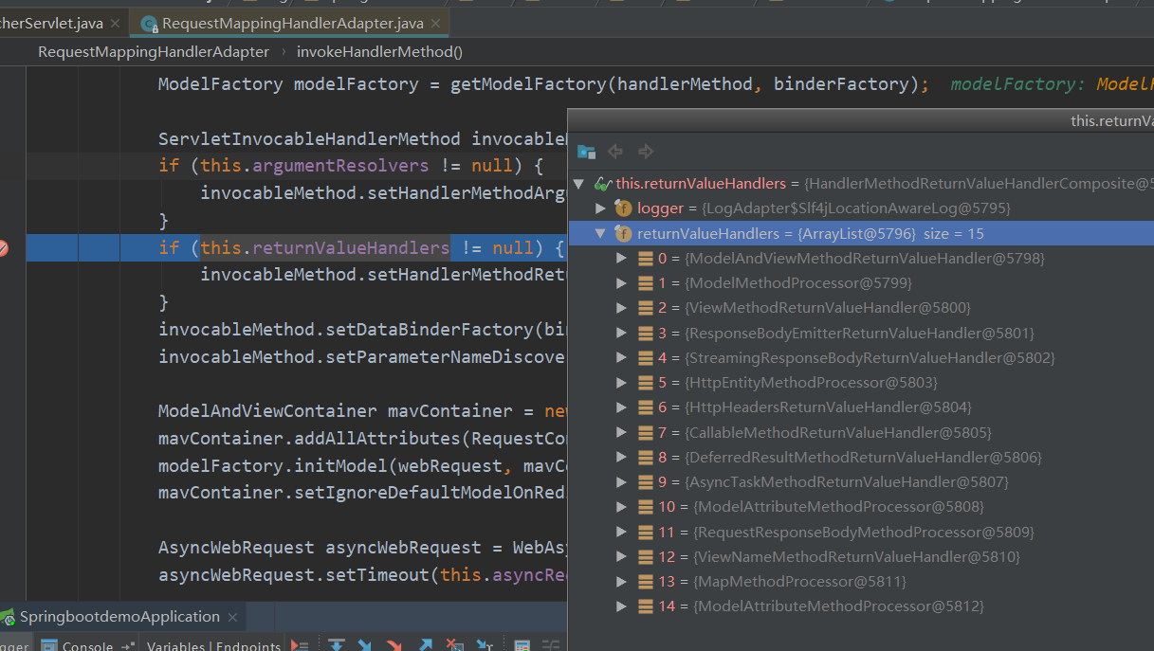Screen dimensions: 1154x651
Task: Click the 'ModelAndViewContainer mavContainer' code line
Action: [362, 411]
